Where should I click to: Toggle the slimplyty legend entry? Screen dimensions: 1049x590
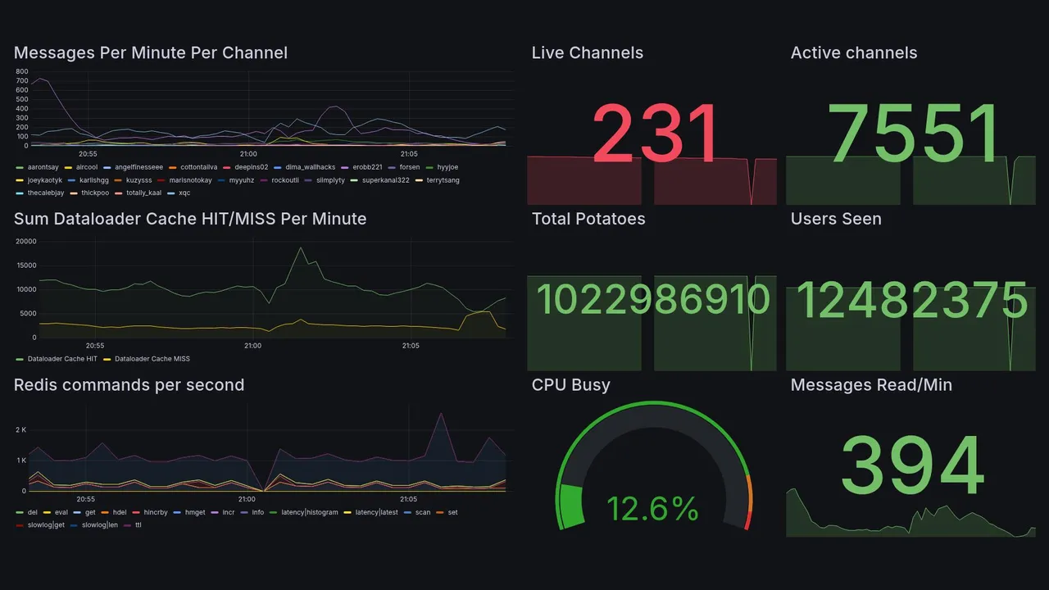coord(325,180)
